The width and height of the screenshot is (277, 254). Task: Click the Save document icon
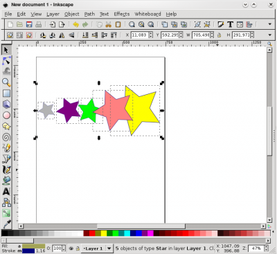[x=29, y=24]
